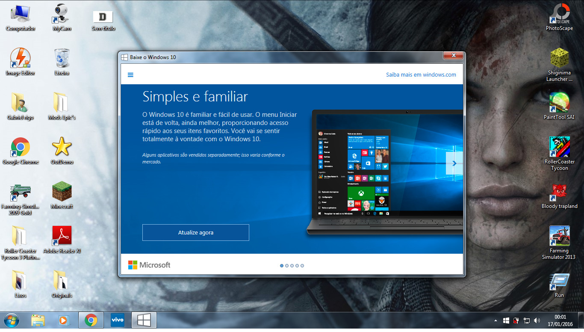Close the Baixe o Windows 10 window
Screen dimensions: 584x332
453,55
